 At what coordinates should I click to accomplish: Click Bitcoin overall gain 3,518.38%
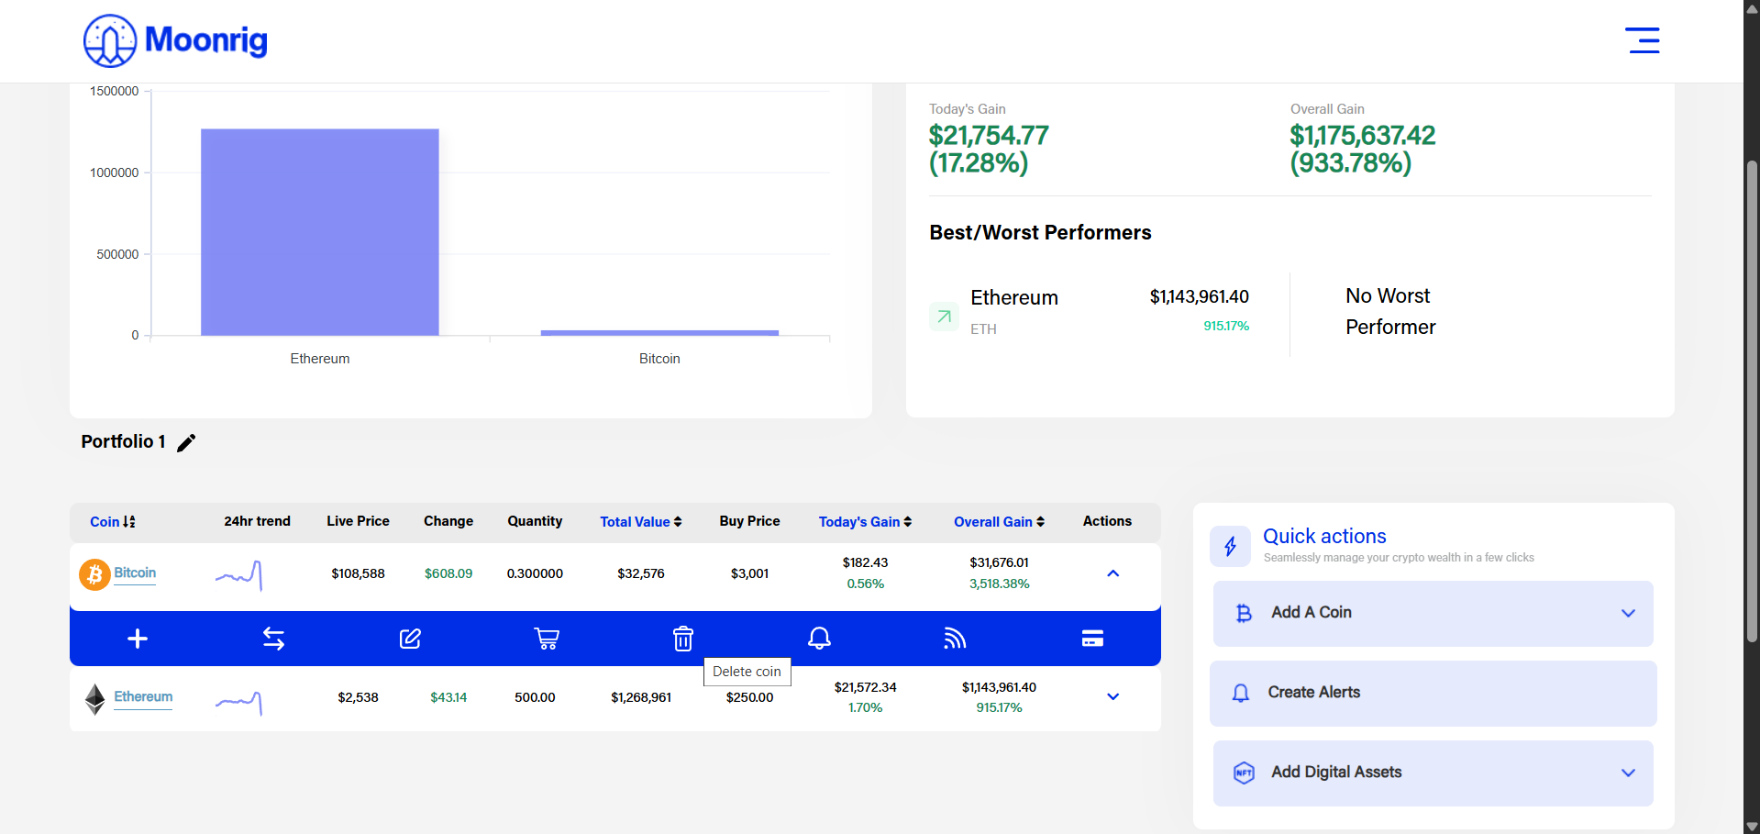[x=999, y=584]
